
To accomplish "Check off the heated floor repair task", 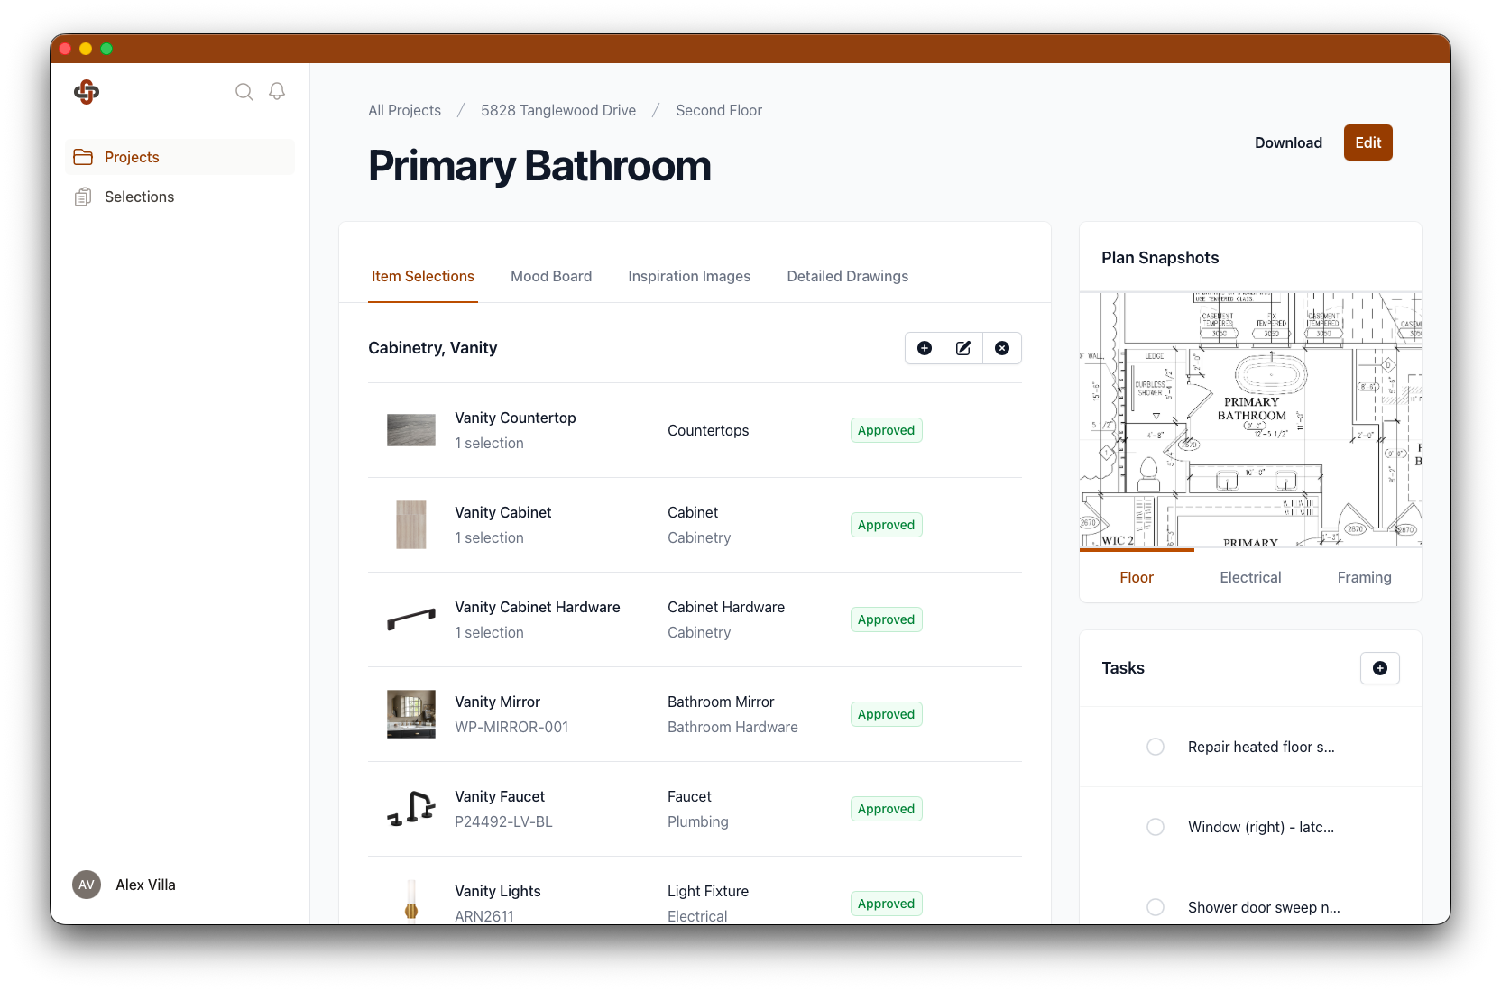I will point(1156,747).
